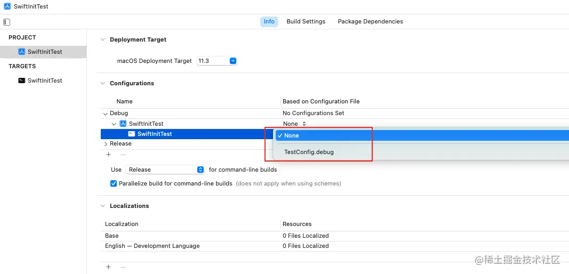Open the Package Dependencies tab
Viewport: 569px width, 274px height.
pyautogui.click(x=370, y=21)
